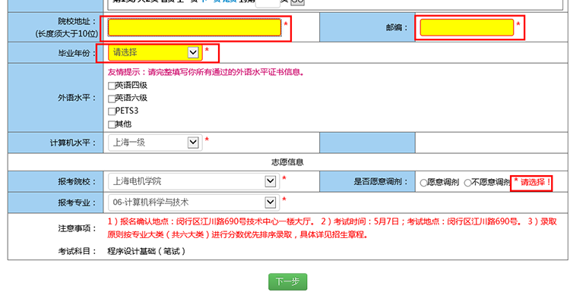
Task: Click the 是否愿意调剂 label
Action: tap(381, 181)
